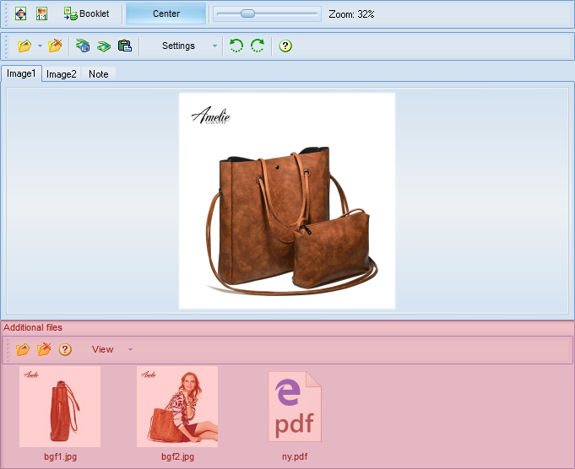Switch to the Image2 tab

62,74
